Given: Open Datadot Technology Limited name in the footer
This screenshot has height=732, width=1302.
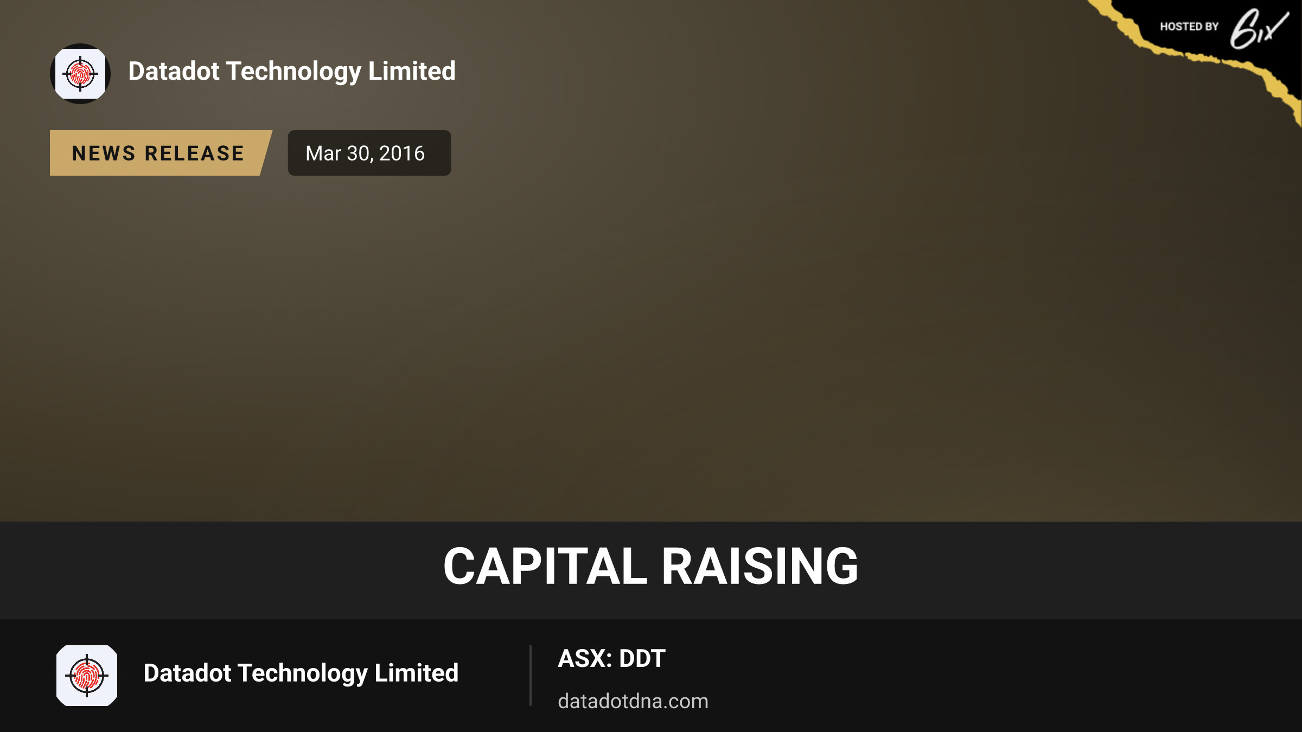Looking at the screenshot, I should (301, 673).
